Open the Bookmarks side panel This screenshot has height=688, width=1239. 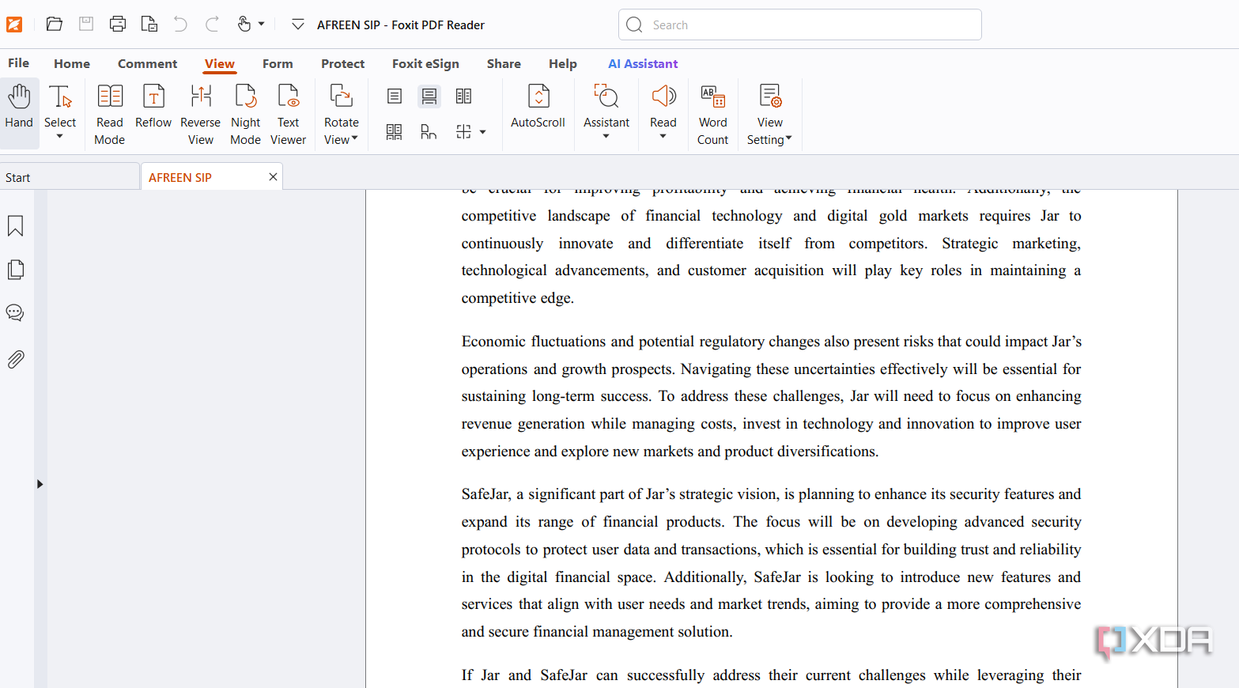point(15,226)
